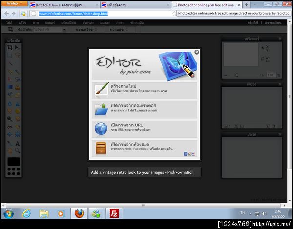Select the Spot Heal tool
Viewport: 293px width, 229px height.
[x=18, y=127]
